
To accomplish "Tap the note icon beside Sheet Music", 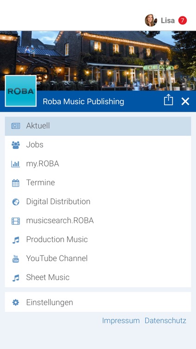I will pyautogui.click(x=15, y=278).
